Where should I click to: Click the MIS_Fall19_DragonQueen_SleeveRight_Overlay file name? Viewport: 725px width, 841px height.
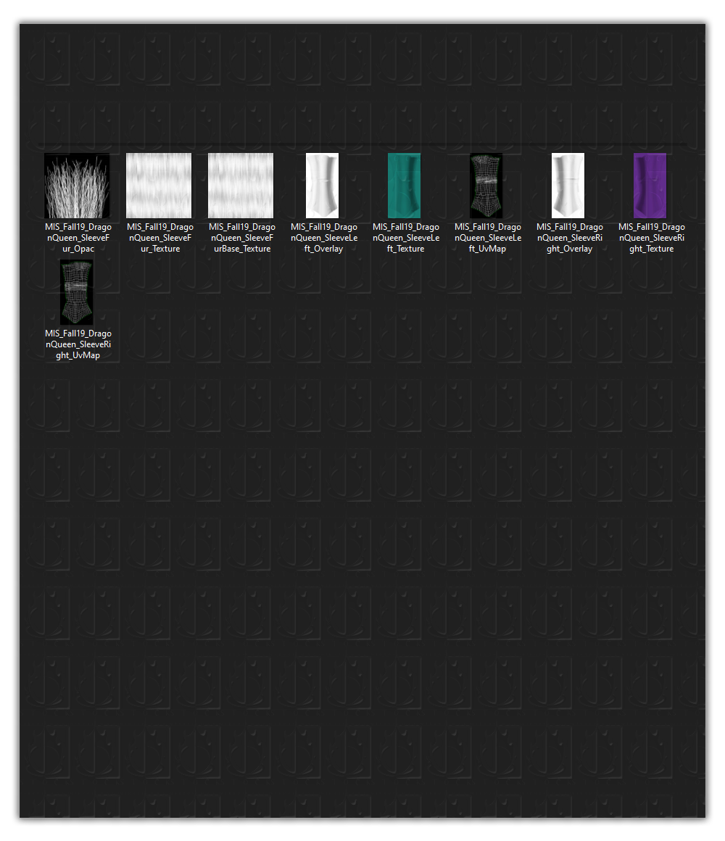[570, 238]
